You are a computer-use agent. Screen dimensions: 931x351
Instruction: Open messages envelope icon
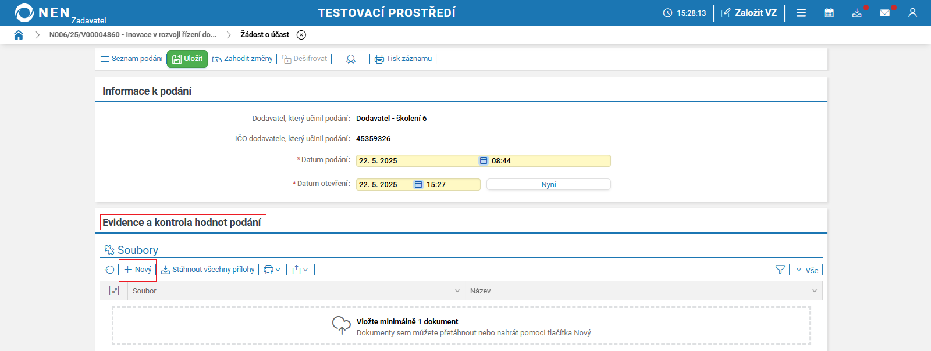point(885,13)
